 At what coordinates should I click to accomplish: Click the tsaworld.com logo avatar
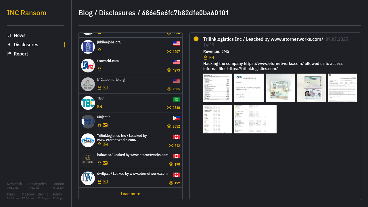(x=88, y=66)
